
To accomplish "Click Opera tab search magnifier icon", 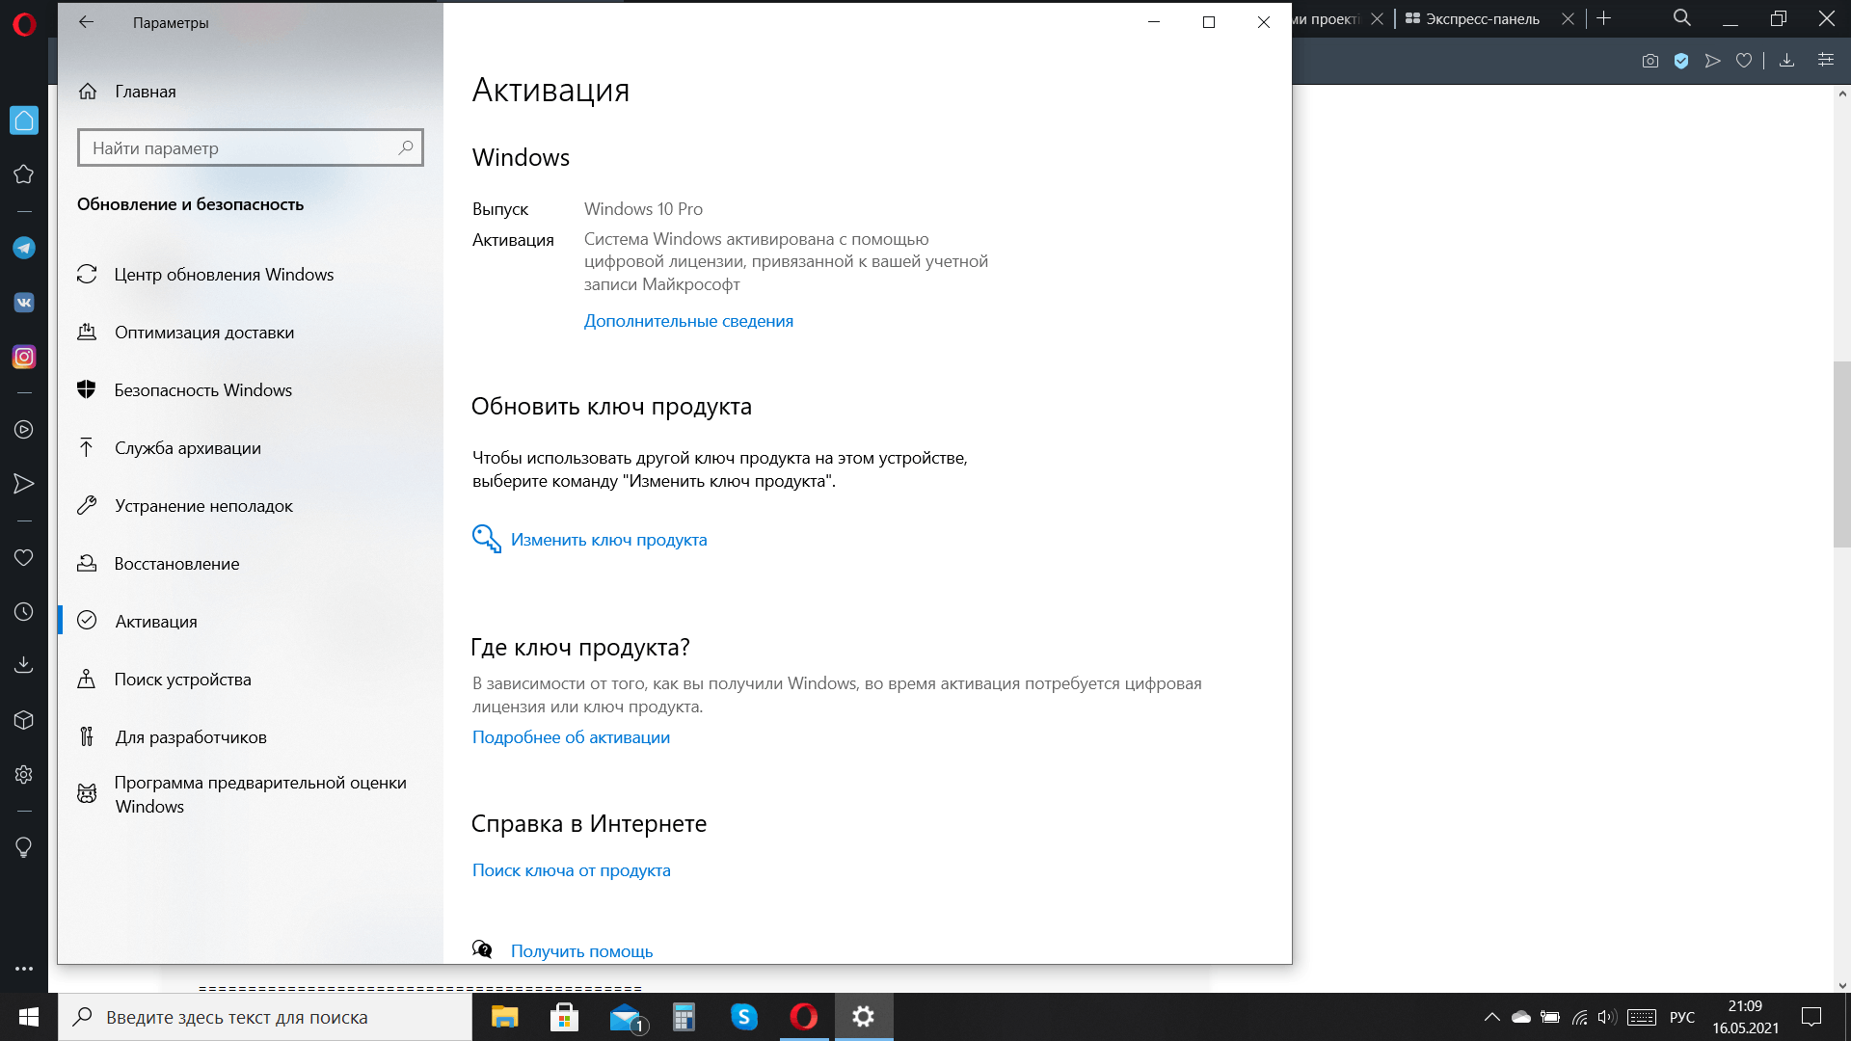I will click(x=1682, y=18).
